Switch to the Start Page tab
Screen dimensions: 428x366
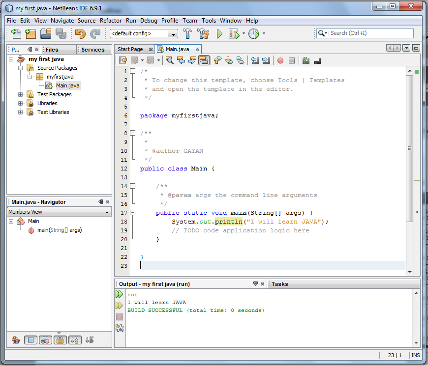[x=130, y=49]
